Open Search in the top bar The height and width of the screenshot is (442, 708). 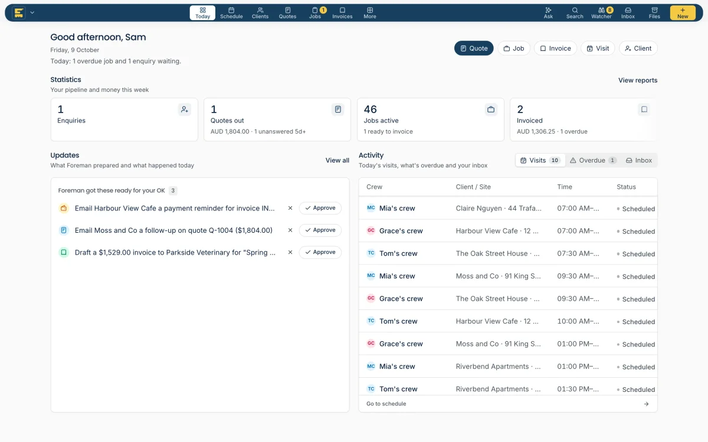point(575,12)
